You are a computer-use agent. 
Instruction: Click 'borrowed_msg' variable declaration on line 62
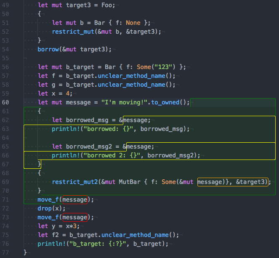[x=87, y=120]
